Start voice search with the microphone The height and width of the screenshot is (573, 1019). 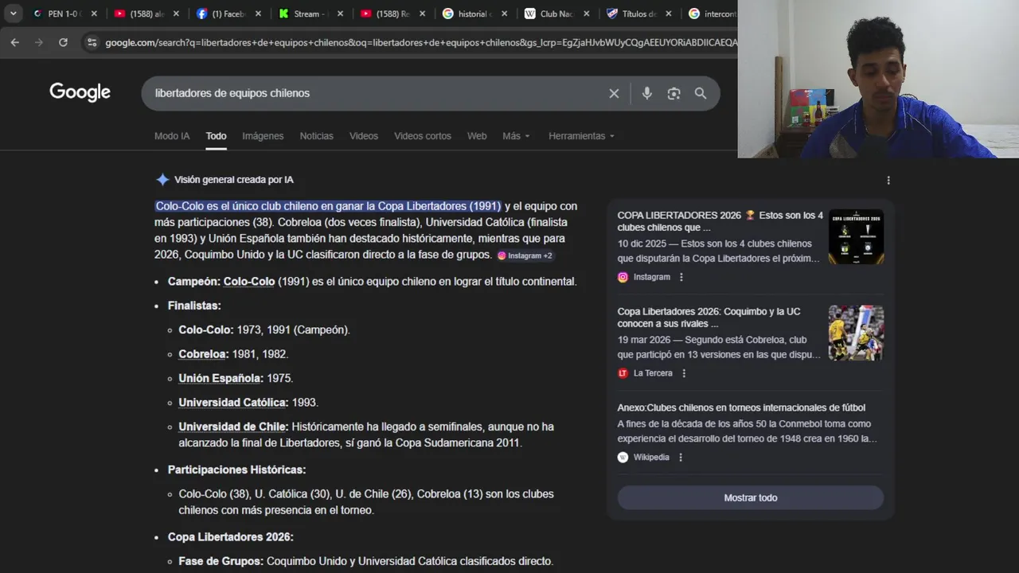[647, 93]
